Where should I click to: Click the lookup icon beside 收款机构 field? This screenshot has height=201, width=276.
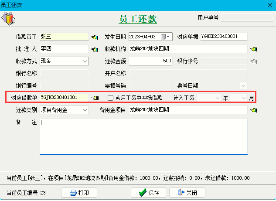(x=253, y=49)
